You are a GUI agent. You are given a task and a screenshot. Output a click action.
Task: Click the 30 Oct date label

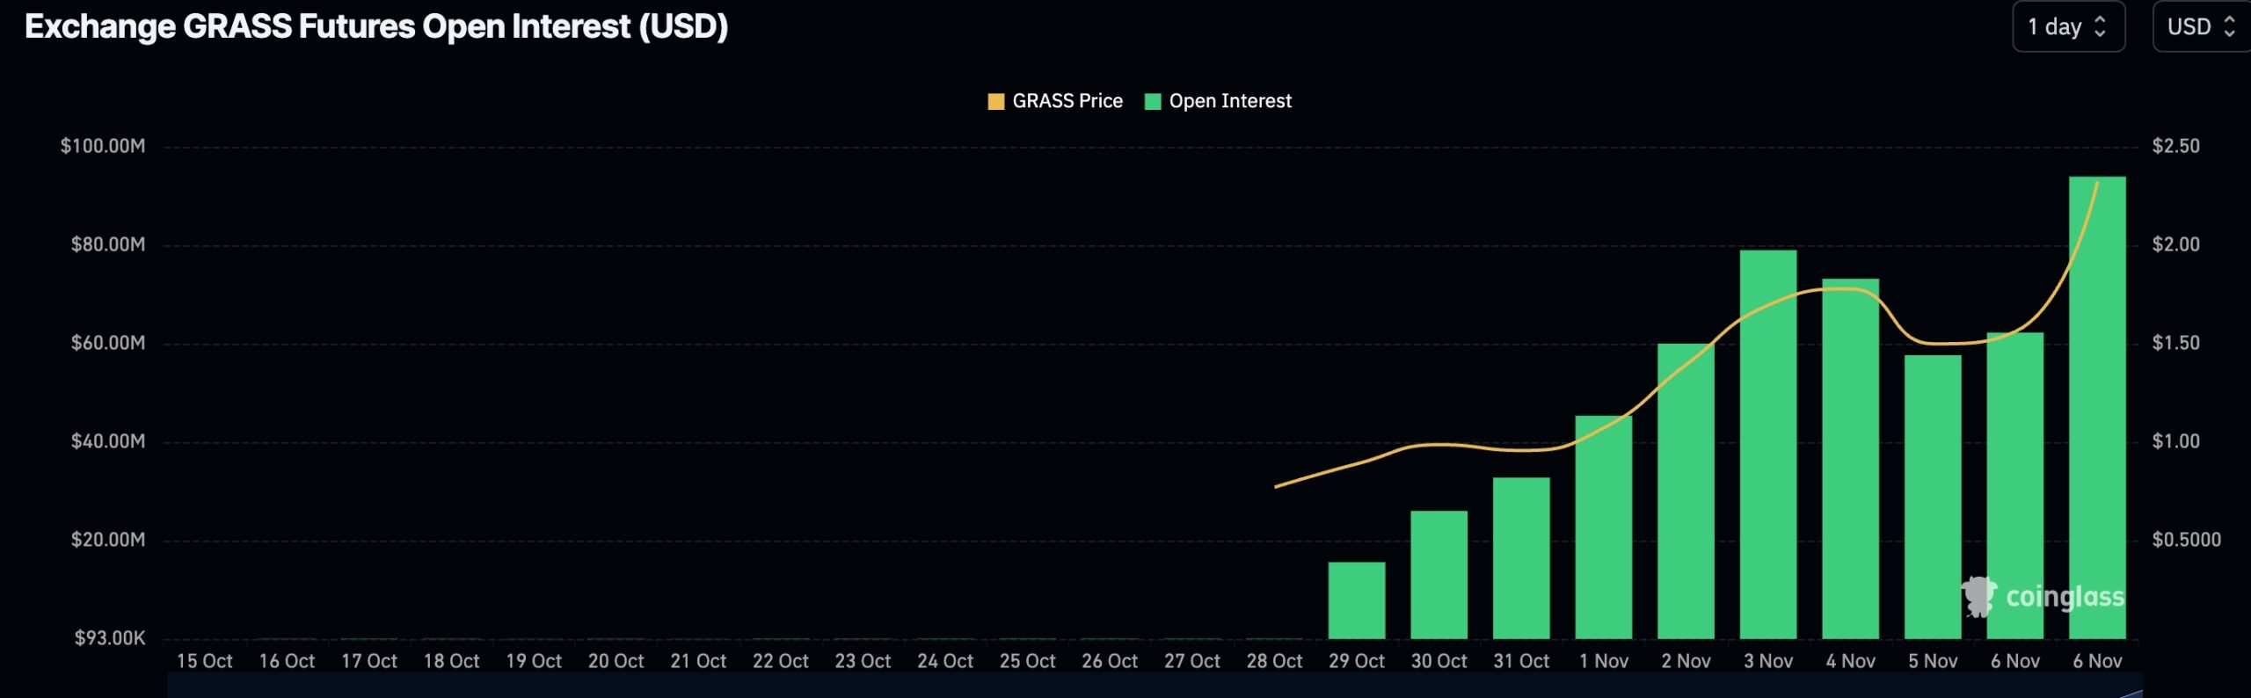(x=1439, y=661)
